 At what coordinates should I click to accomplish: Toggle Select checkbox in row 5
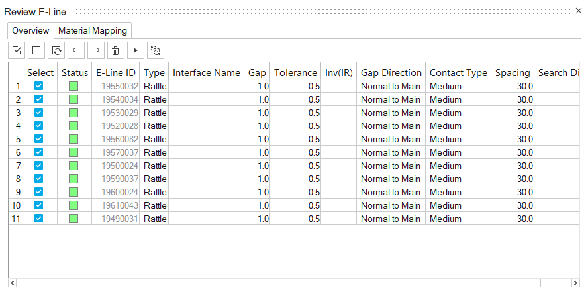(x=39, y=139)
